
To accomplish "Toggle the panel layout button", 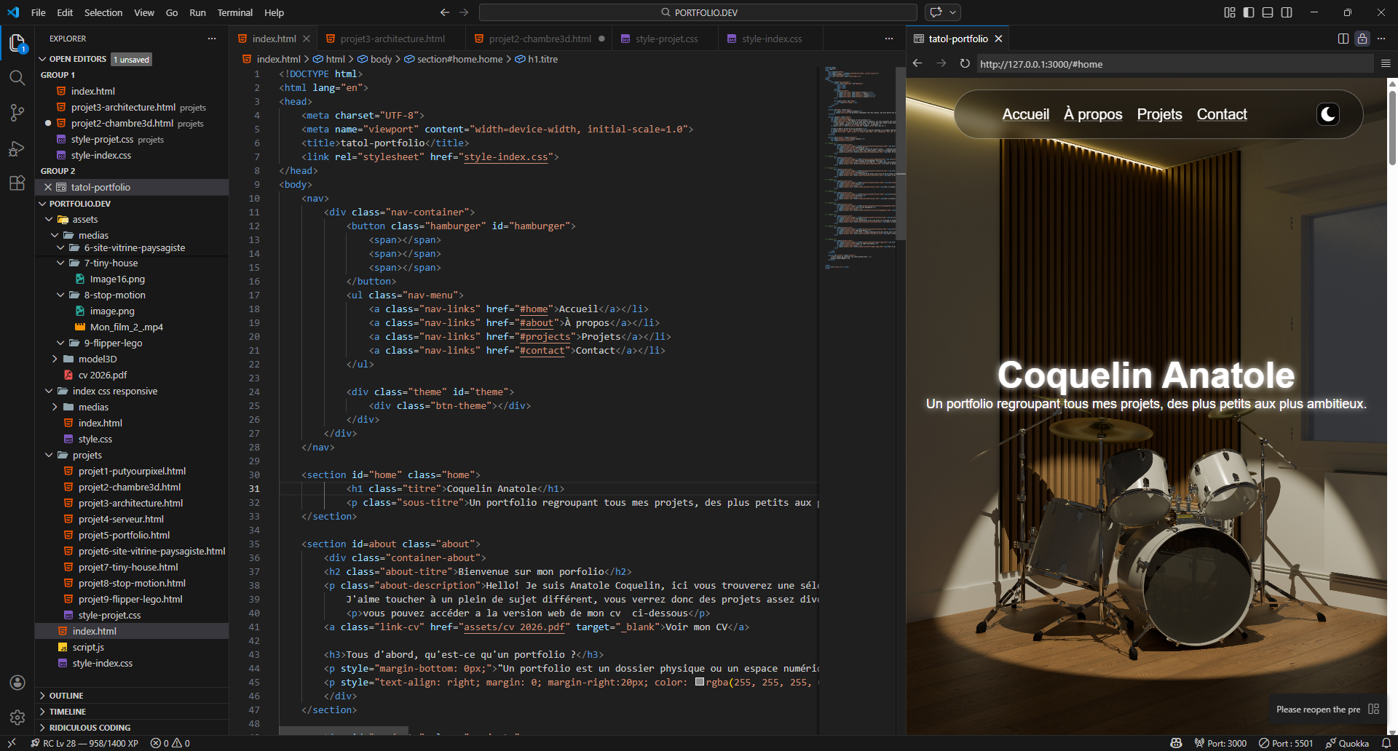I will click(x=1268, y=12).
